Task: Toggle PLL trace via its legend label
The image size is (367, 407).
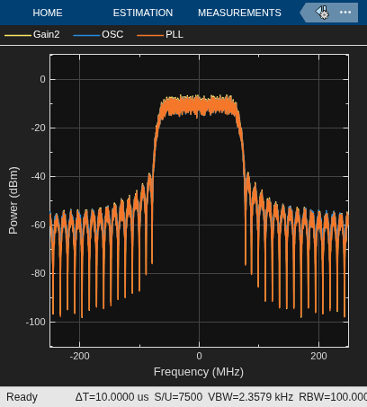Action: tap(175, 34)
